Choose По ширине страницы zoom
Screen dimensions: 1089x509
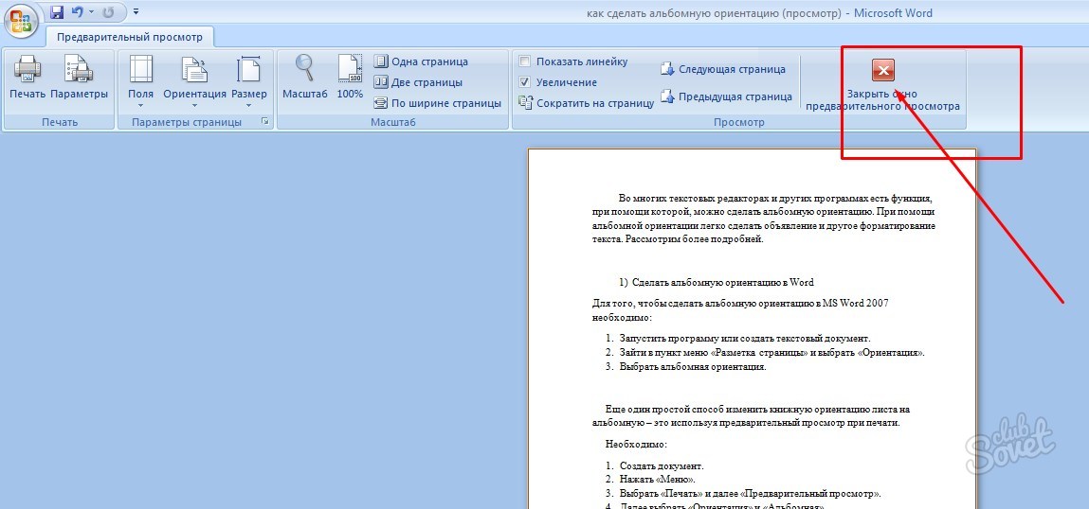pos(438,103)
